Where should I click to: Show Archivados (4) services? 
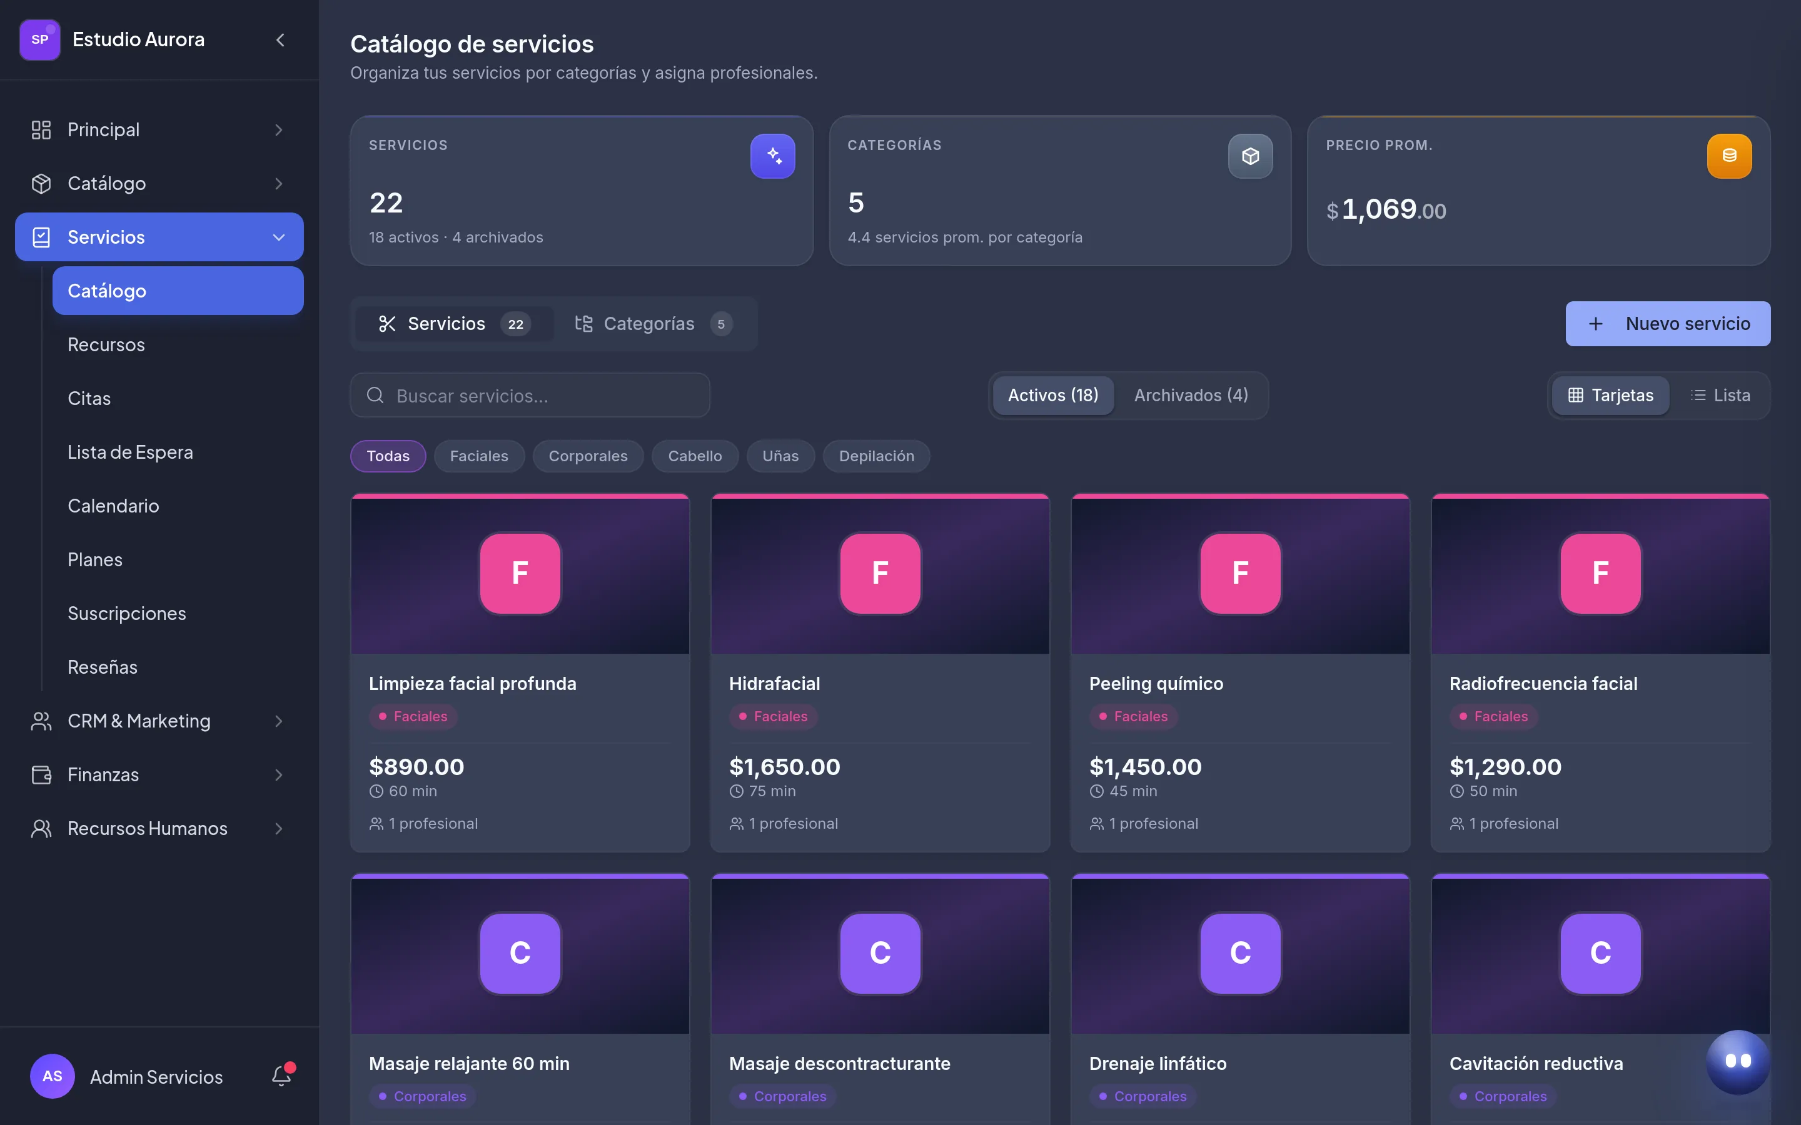tap(1191, 395)
